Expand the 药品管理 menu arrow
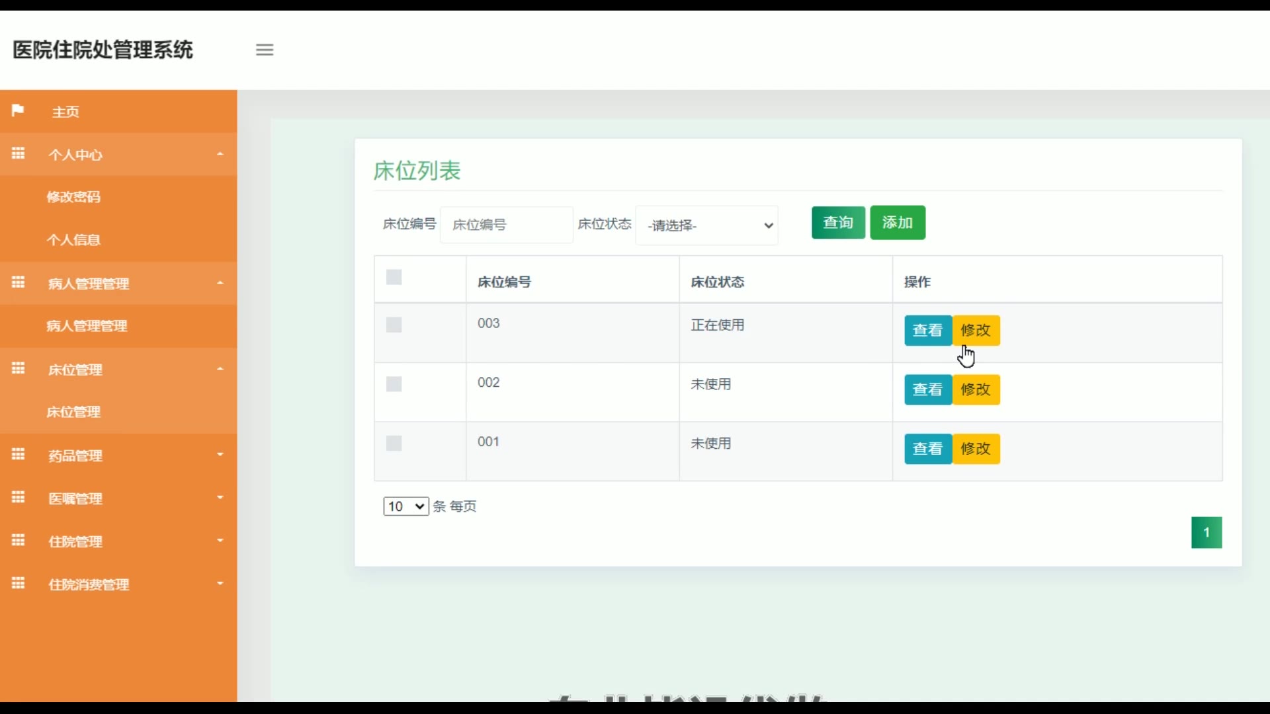 (220, 455)
